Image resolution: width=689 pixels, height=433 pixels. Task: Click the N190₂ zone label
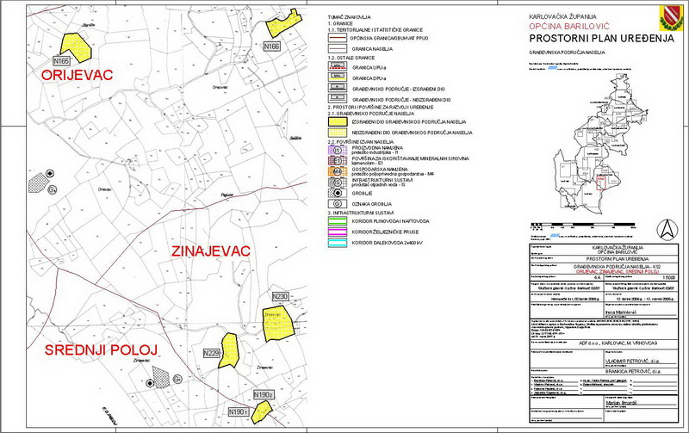point(264,395)
